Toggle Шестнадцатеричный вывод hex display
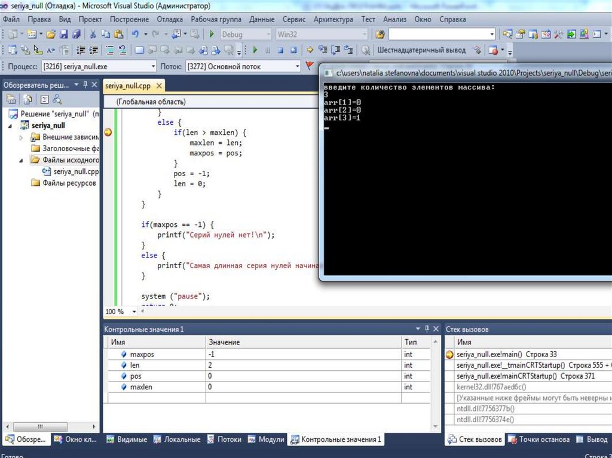 pyautogui.click(x=421, y=50)
